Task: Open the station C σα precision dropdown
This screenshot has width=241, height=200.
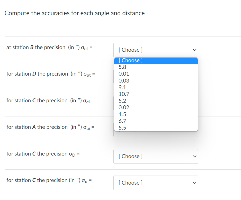Action: click(156, 183)
